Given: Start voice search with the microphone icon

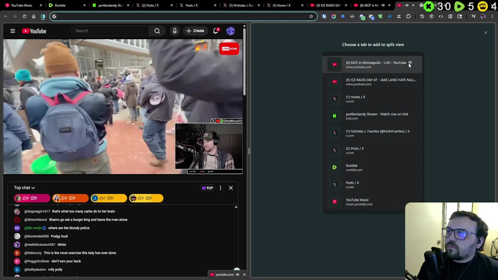Looking at the screenshot, I should coord(175,31).
